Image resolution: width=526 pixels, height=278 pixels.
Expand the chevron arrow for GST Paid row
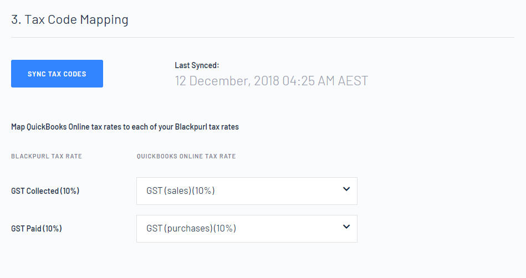[x=346, y=226]
